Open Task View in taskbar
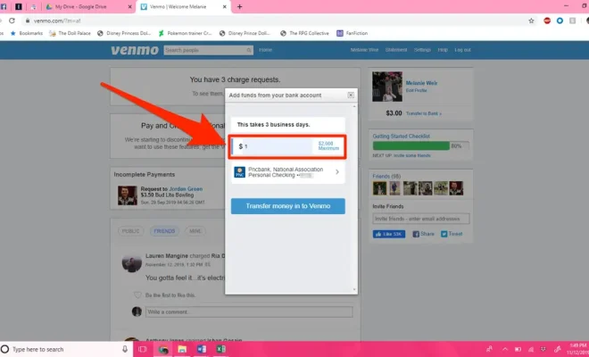 pos(143,349)
